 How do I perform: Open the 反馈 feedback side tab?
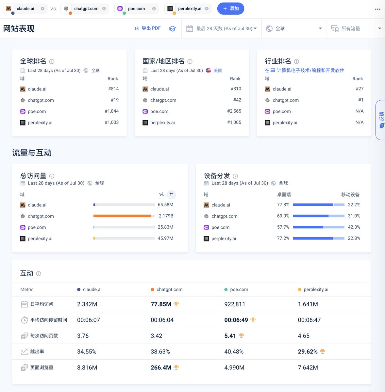pyautogui.click(x=381, y=120)
